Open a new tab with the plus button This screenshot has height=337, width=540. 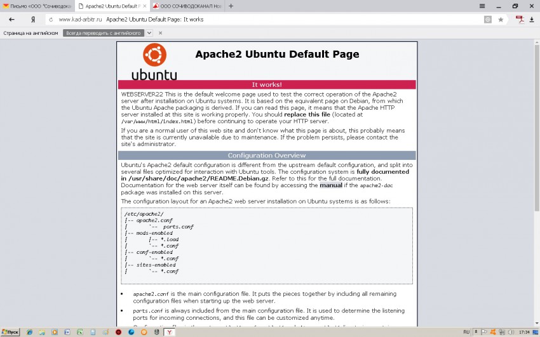coord(231,6)
